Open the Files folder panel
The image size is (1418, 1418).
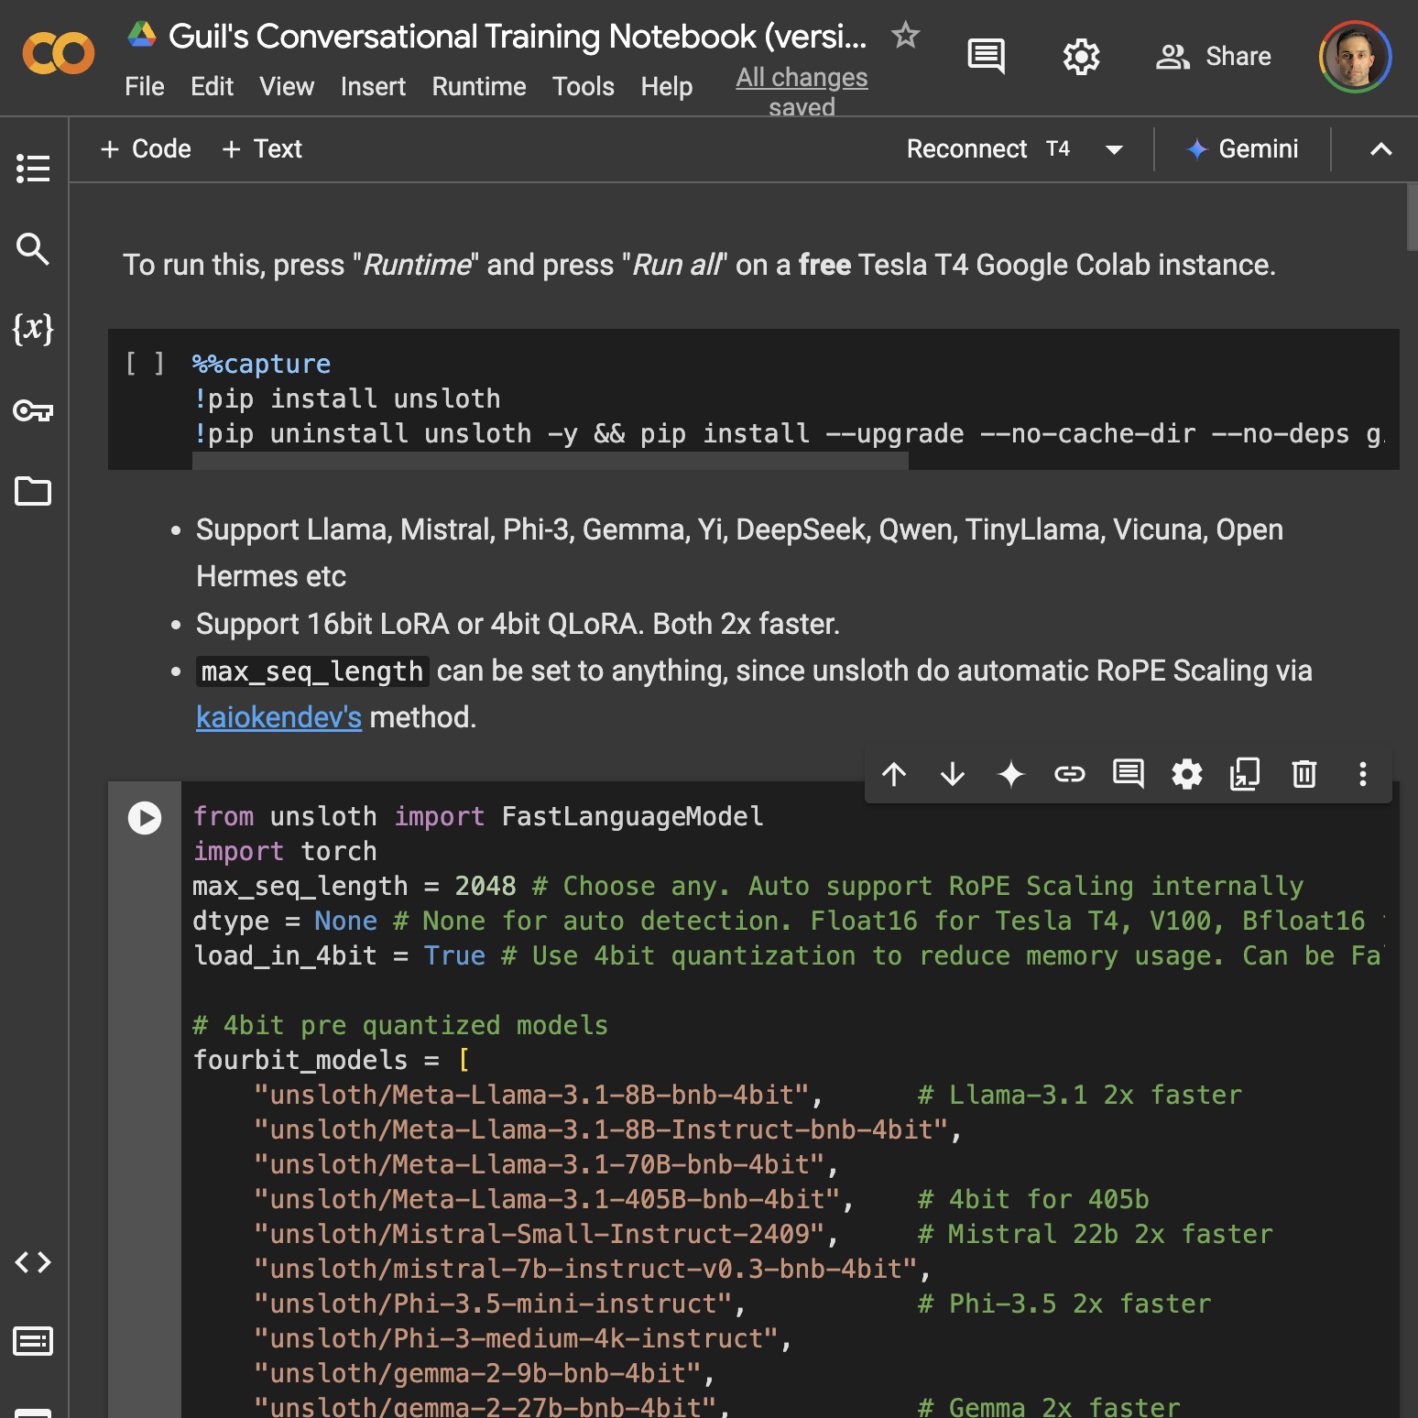click(33, 491)
